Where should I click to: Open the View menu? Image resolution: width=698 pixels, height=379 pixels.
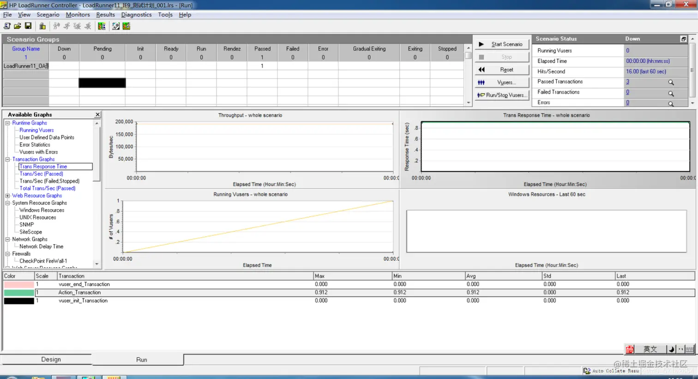click(x=24, y=15)
